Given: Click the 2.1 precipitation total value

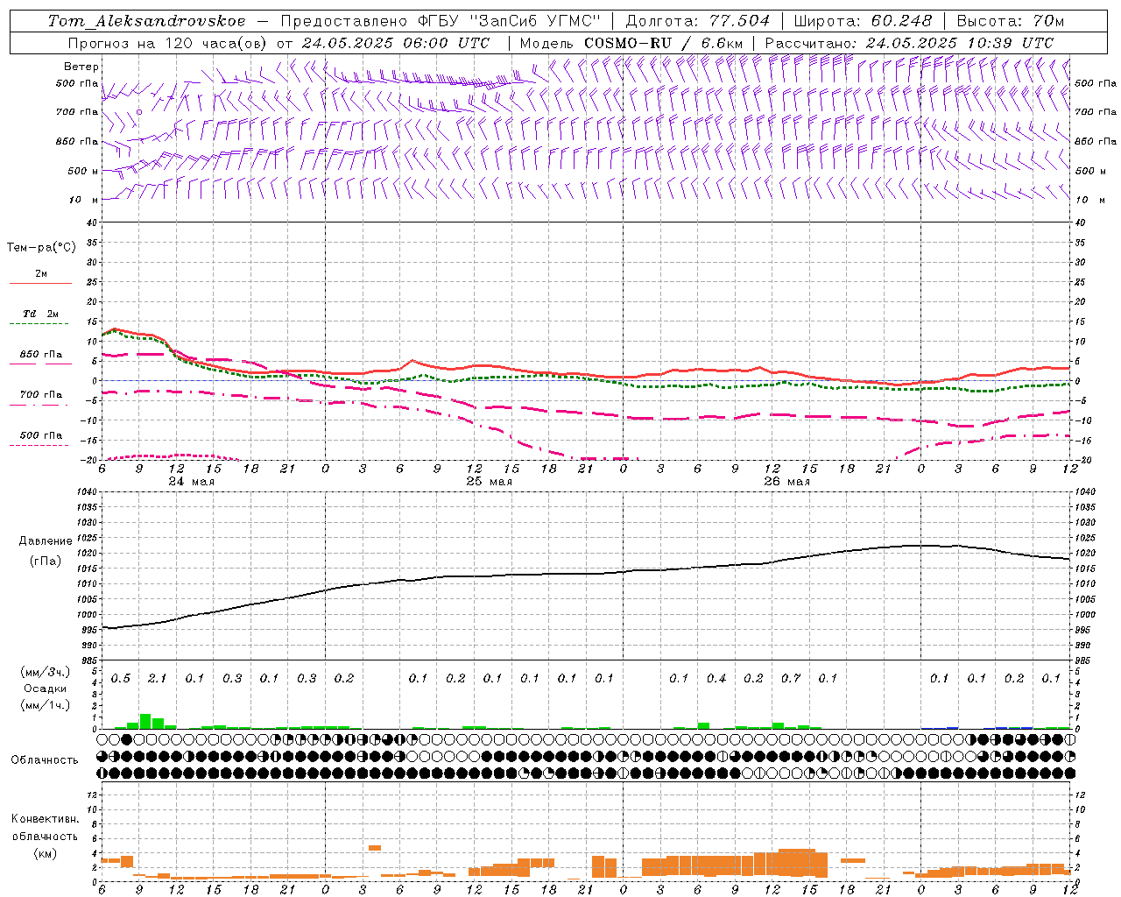Looking at the screenshot, I should [158, 679].
